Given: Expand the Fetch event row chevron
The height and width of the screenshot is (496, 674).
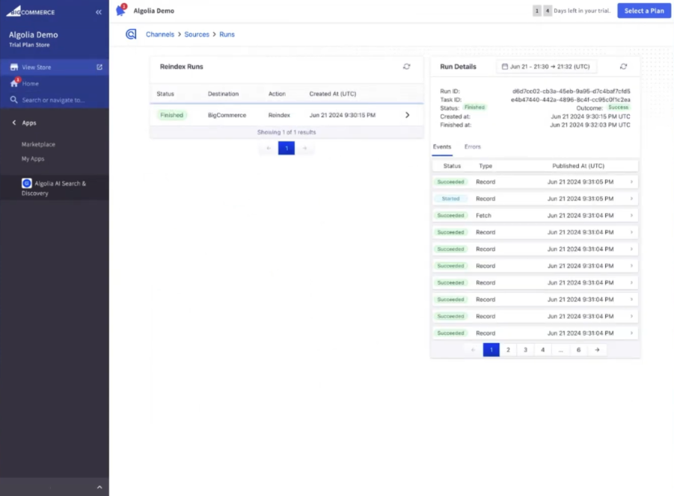Looking at the screenshot, I should click(631, 215).
